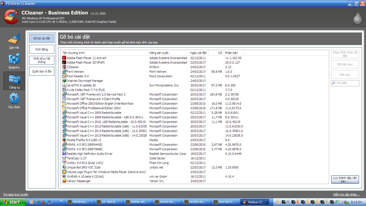The height and width of the screenshot is (206, 366).
Task: Select the Gỡ bỏ cài đặt tab
Action: click(x=42, y=38)
